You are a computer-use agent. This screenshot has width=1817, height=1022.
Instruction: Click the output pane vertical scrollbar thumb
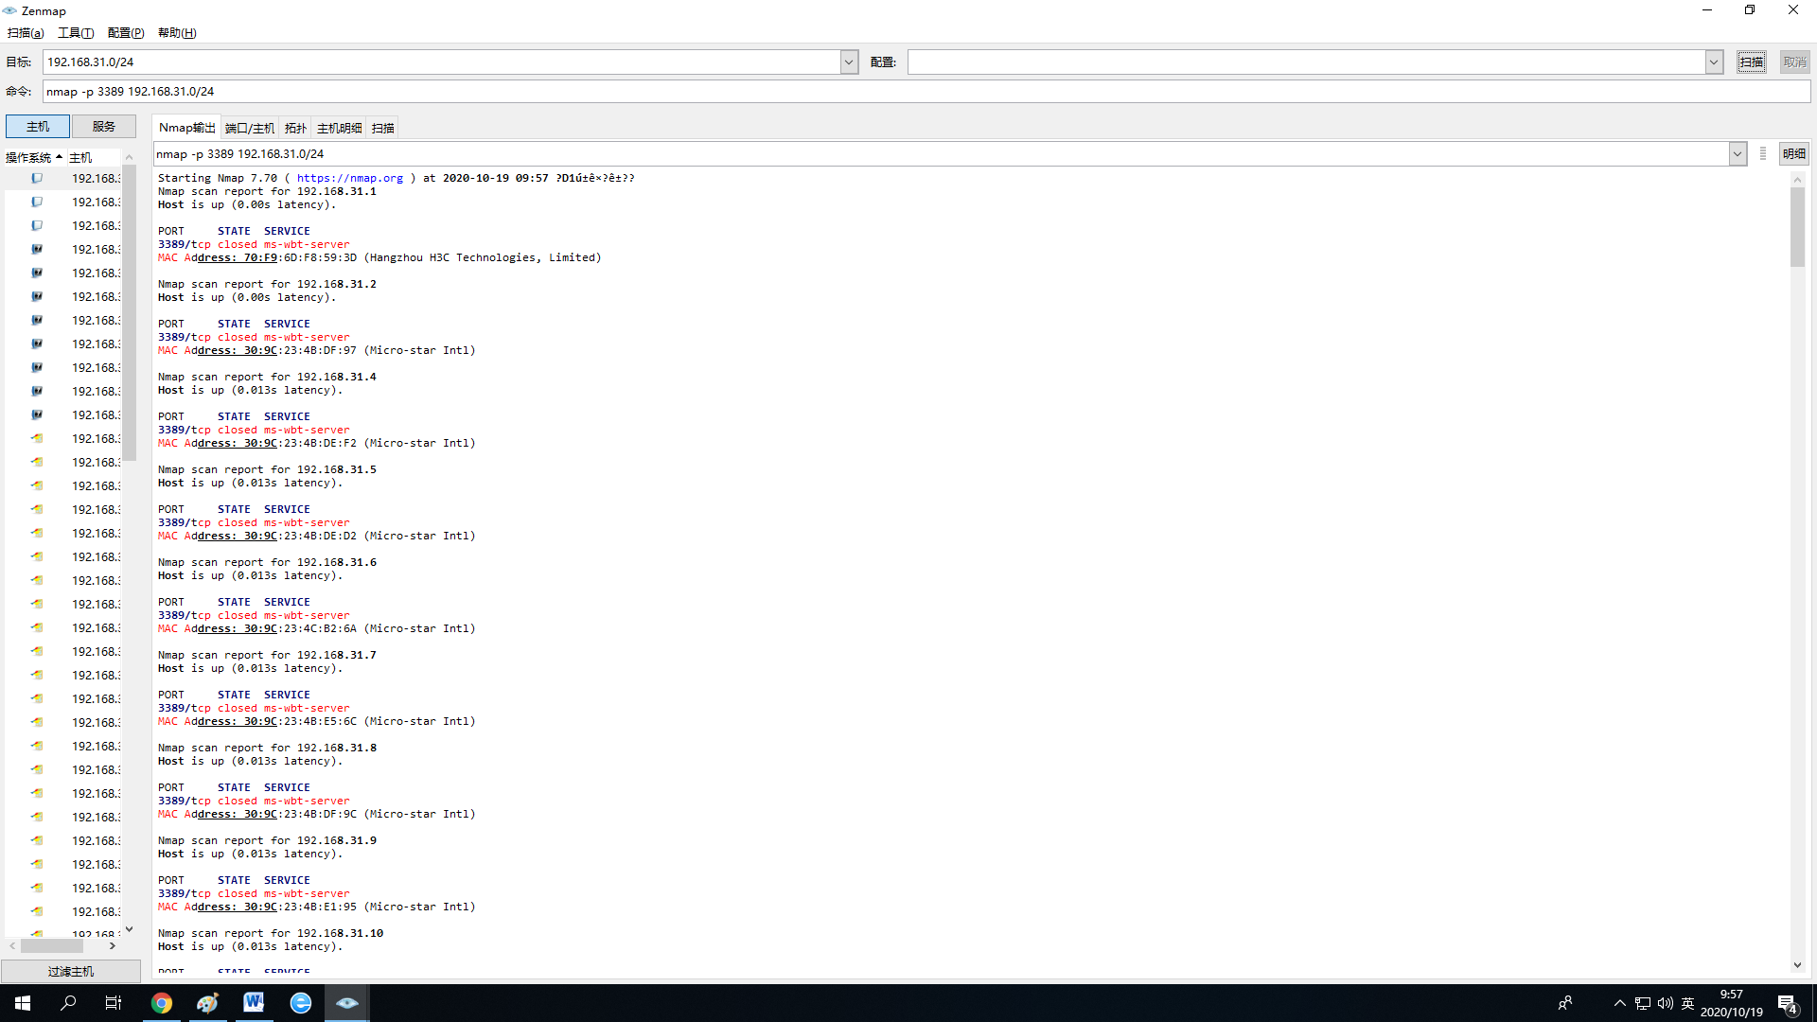1797,227
